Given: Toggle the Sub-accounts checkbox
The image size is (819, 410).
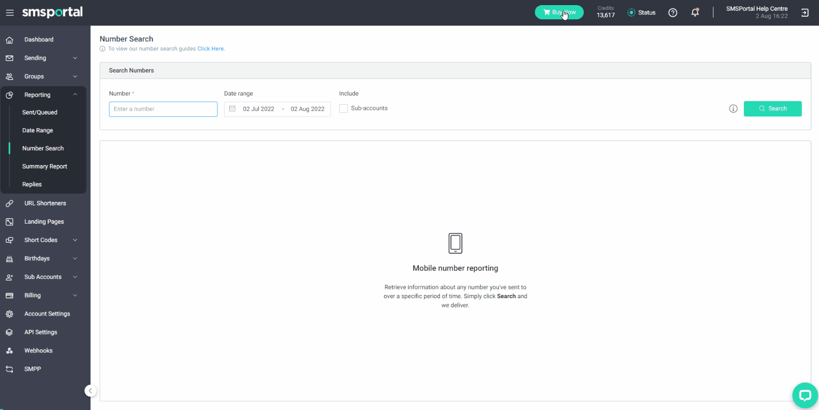Looking at the screenshot, I should [343, 108].
